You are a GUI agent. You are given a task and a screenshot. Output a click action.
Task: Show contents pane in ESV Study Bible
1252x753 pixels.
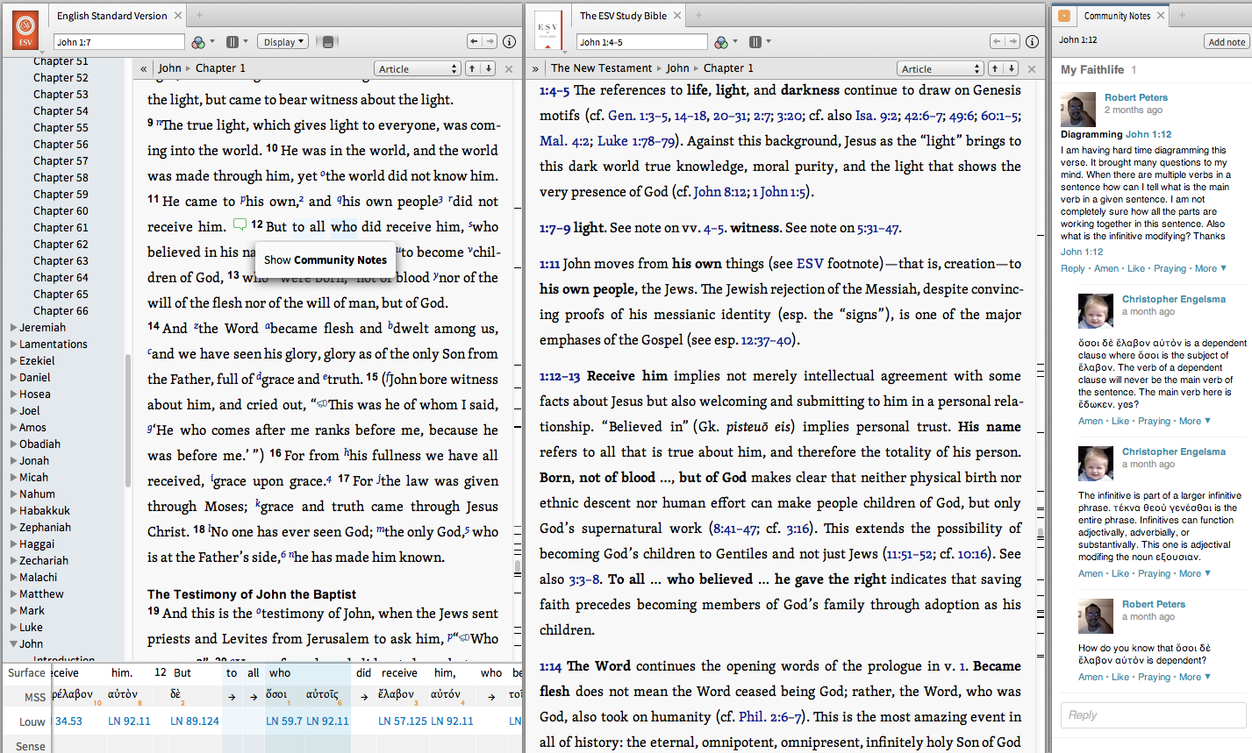(535, 68)
